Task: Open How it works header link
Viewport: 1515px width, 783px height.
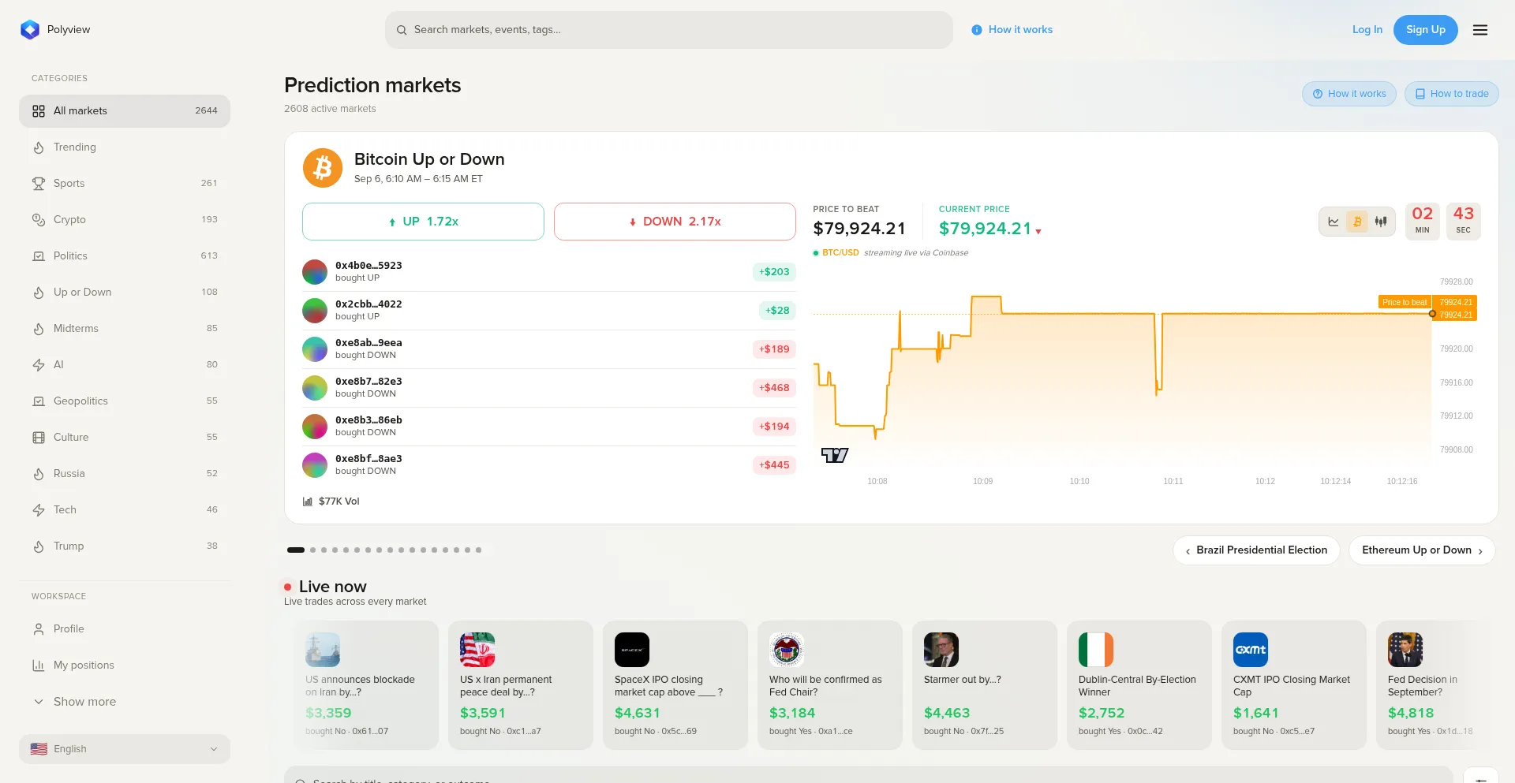Action: click(x=1012, y=30)
